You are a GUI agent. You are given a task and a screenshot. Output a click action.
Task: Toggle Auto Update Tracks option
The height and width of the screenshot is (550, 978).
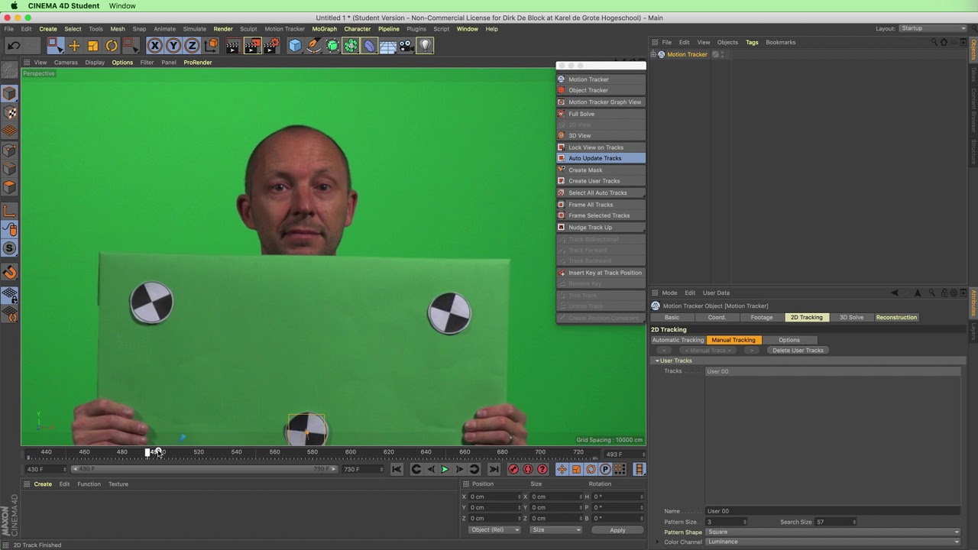point(601,158)
